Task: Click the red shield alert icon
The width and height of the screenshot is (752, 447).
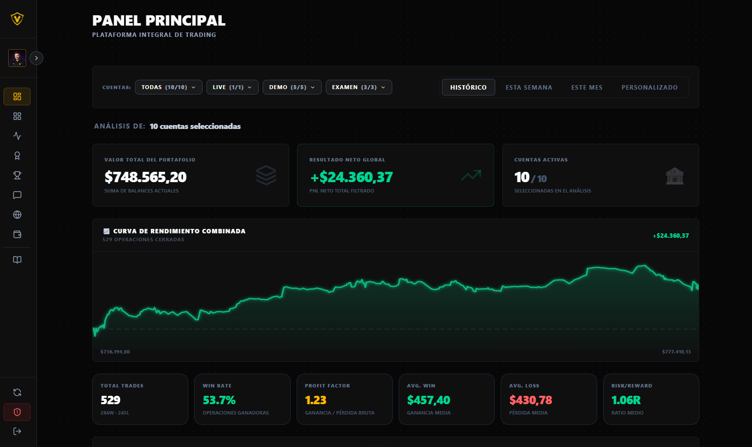Action: click(x=17, y=412)
